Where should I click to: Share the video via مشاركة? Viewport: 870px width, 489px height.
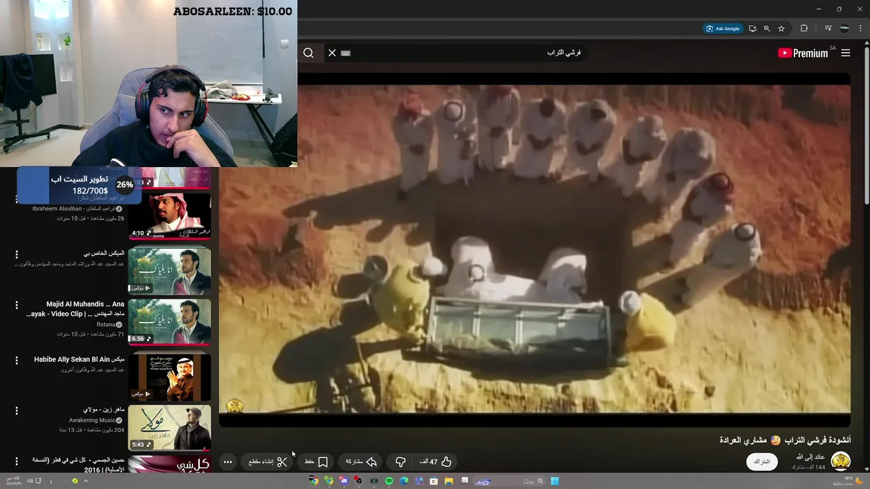(x=361, y=462)
